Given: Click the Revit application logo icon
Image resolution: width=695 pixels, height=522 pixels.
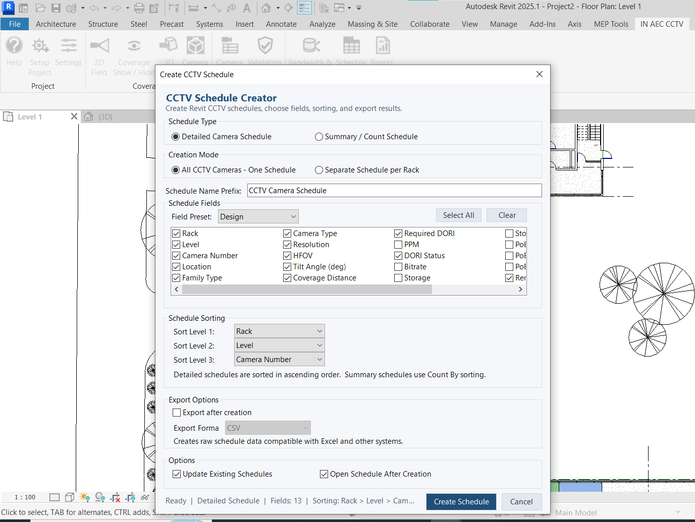Looking at the screenshot, I should point(9,8).
